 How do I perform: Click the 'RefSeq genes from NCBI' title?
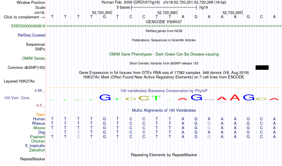[x=164, y=31]
